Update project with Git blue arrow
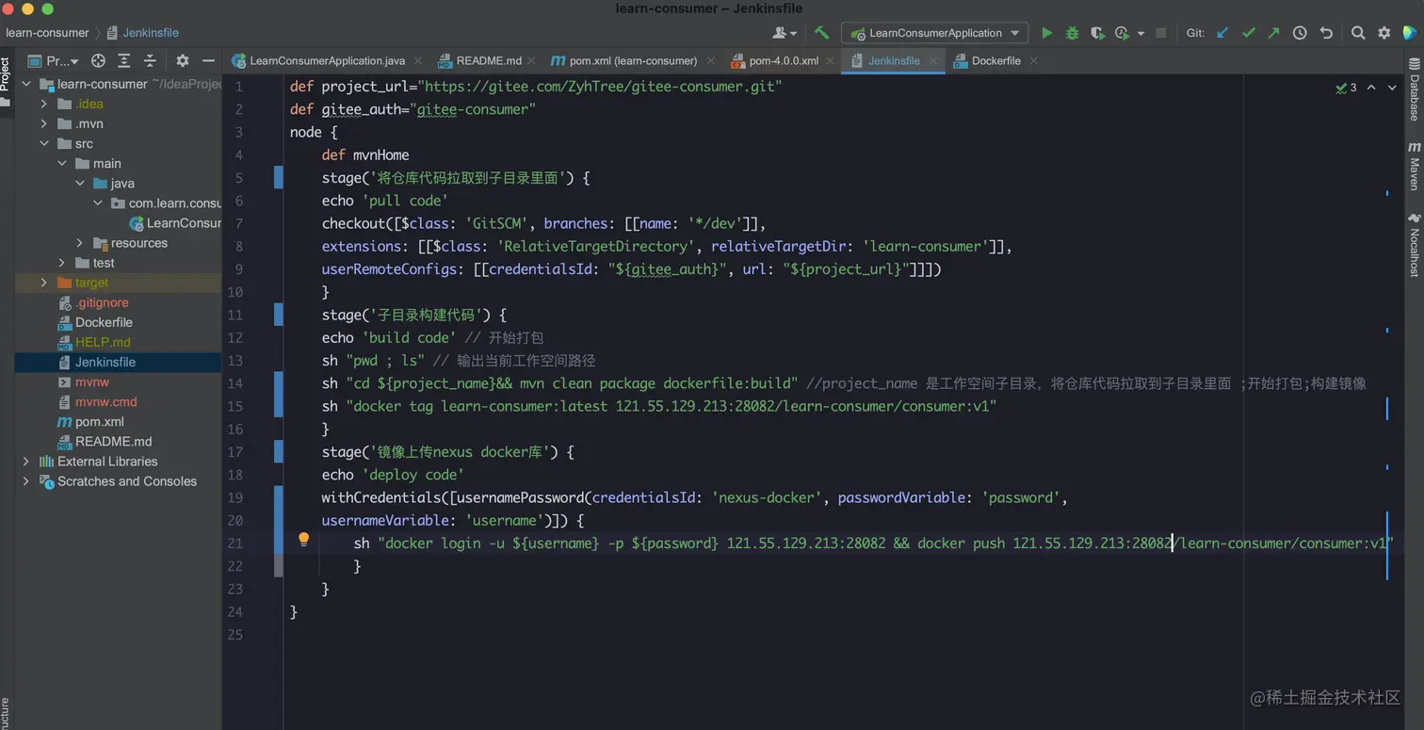The image size is (1424, 730). pyautogui.click(x=1222, y=33)
